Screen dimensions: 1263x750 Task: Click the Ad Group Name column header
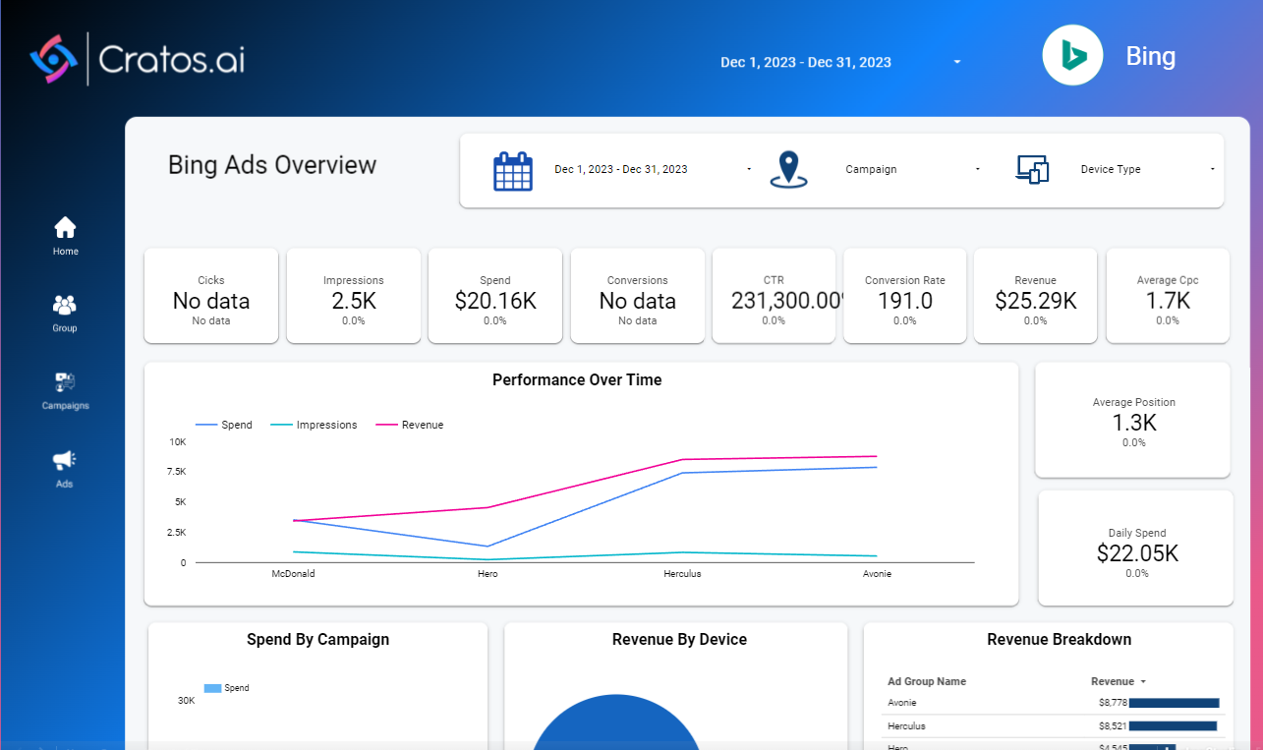click(926, 681)
